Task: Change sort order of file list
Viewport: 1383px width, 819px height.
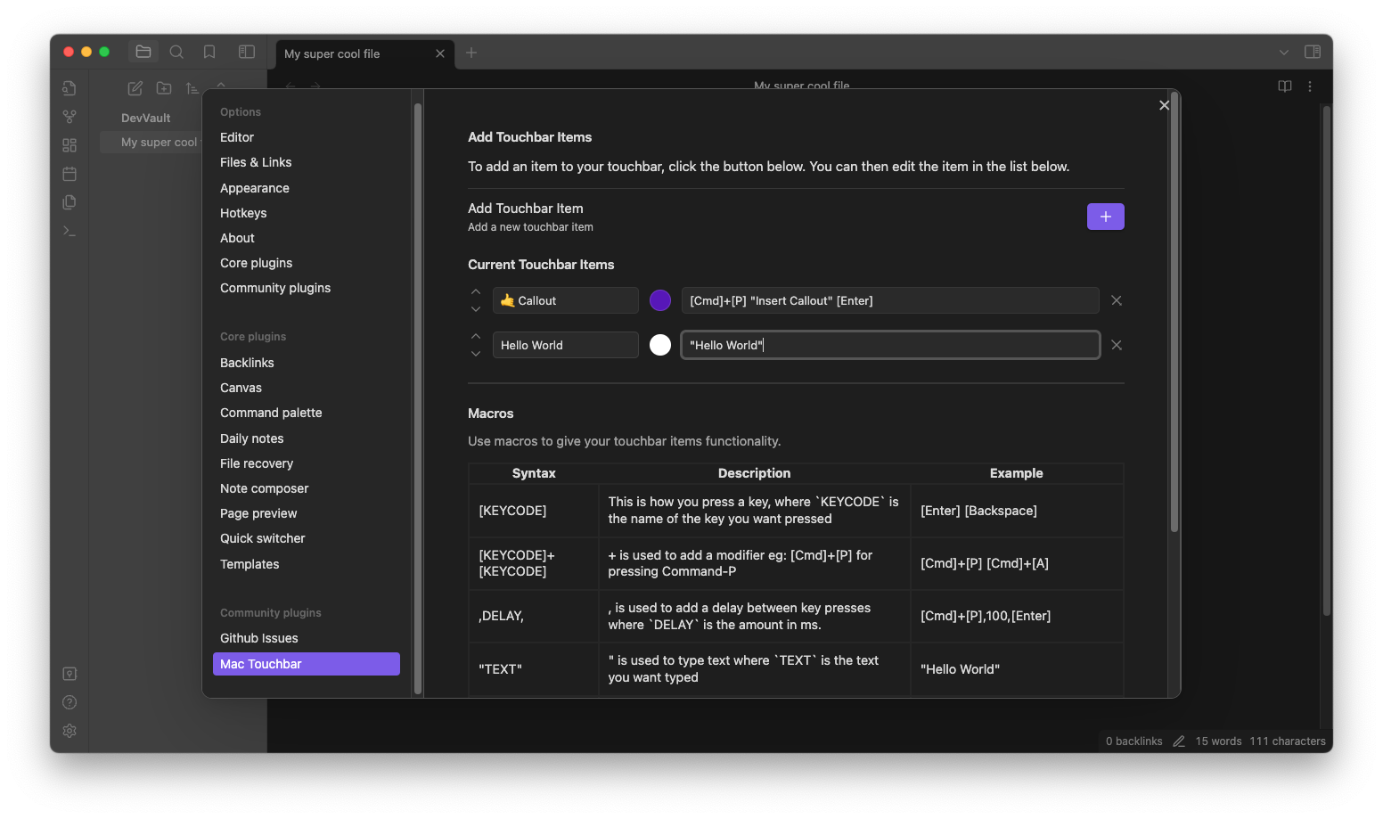Action: 192,88
